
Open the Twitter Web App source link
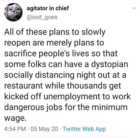[x=84, y=129]
